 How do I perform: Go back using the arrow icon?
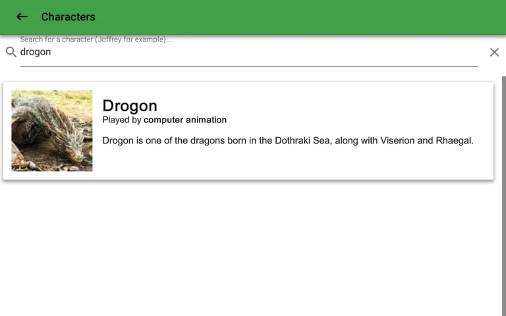(22, 16)
